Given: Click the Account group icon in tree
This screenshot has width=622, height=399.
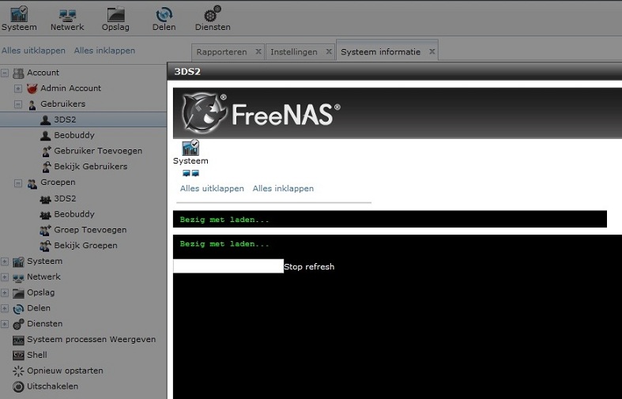Looking at the screenshot, I should click(x=18, y=73).
